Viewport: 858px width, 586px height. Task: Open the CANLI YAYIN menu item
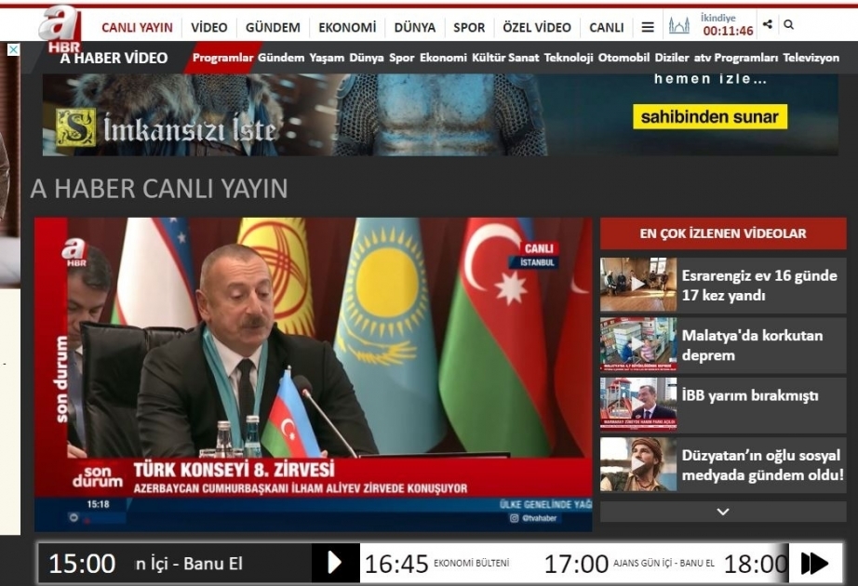[137, 27]
